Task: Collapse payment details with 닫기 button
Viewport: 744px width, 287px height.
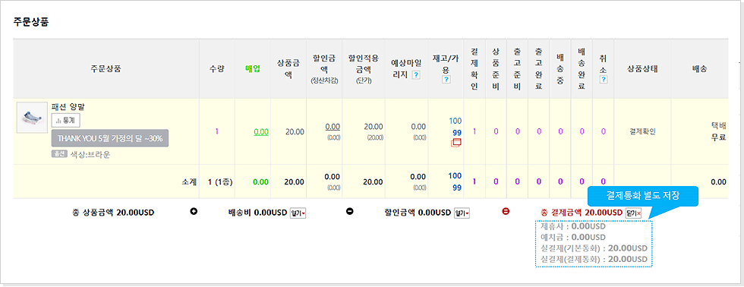Action: [x=634, y=213]
